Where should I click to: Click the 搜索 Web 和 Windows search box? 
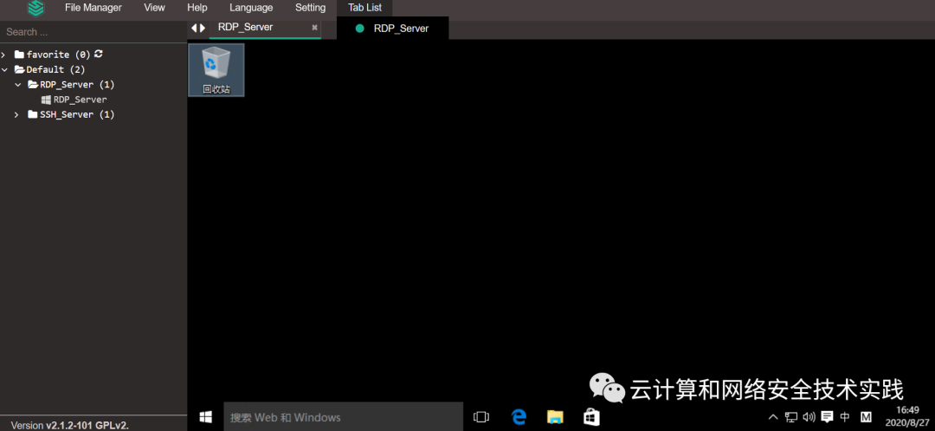tap(344, 416)
